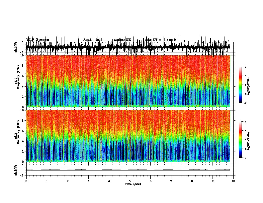Click the "-5" tick on ch.3(V) axis
Image resolution: width=263 pixels, height=203 pixels.
click(x=22, y=175)
